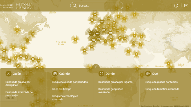The image size is (191, 107).
Task: Toggle Satélite map view
Action: (x=10, y=98)
